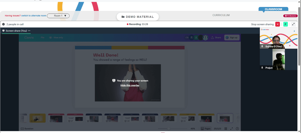Click switch to alternate room link
The image size is (301, 133).
(x=34, y=16)
